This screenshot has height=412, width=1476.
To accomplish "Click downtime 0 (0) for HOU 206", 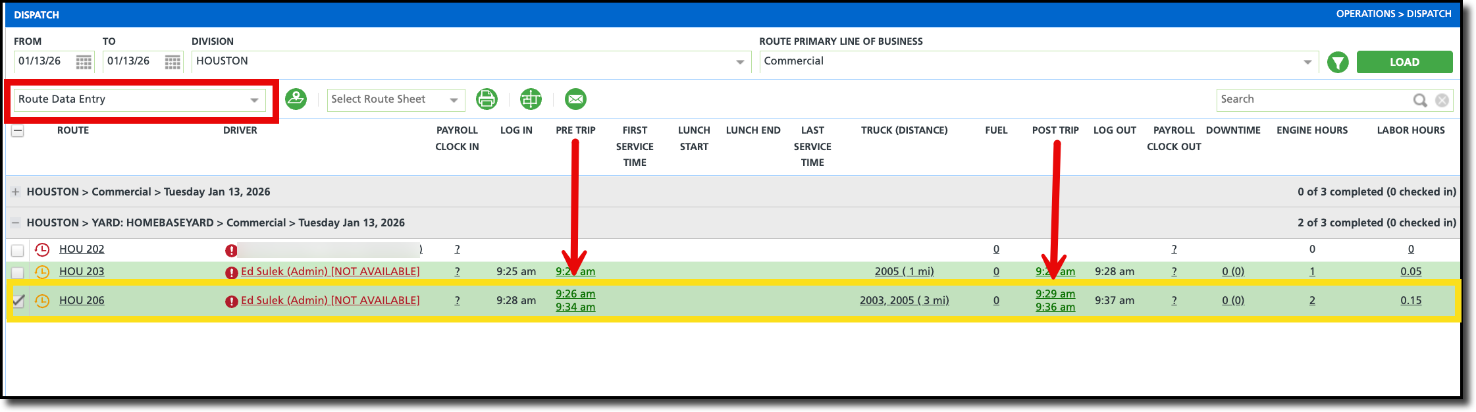I will point(1233,300).
